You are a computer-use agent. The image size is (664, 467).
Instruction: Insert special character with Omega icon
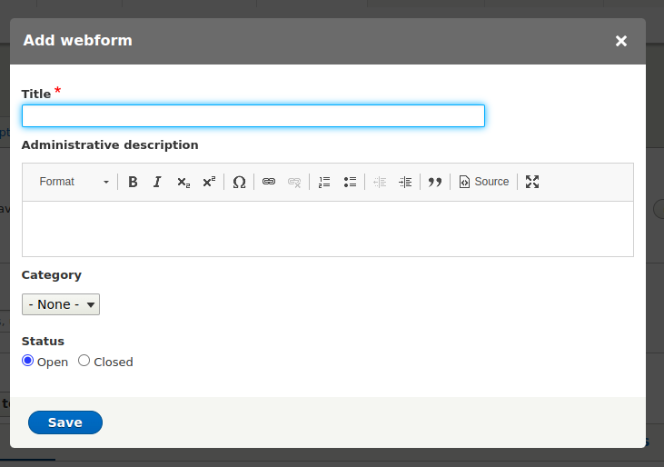[x=239, y=182]
